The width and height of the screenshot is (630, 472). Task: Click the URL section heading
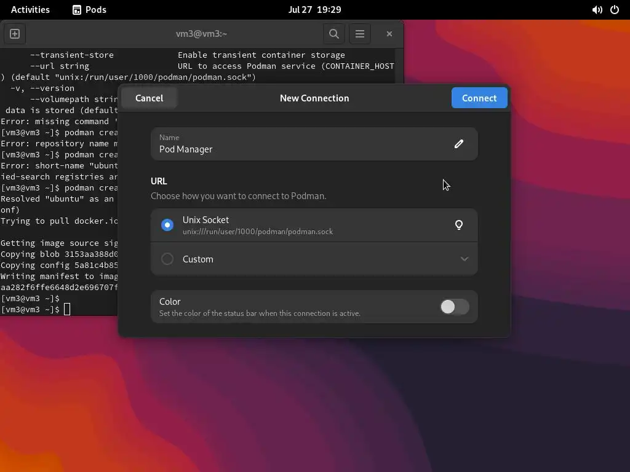[159, 181]
